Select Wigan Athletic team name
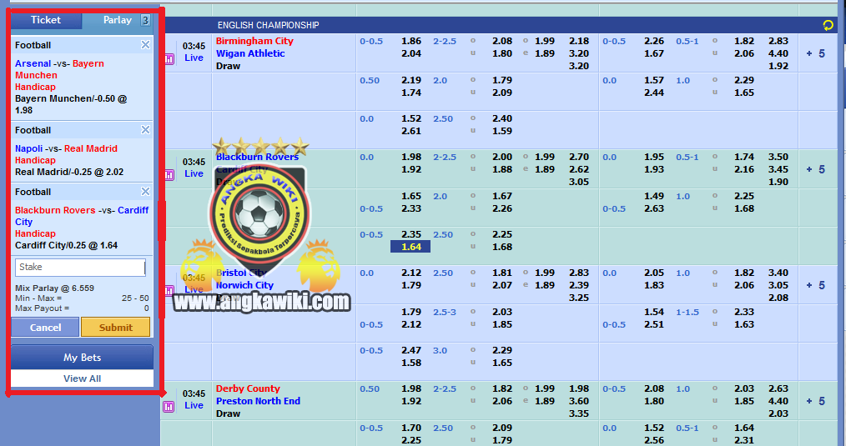 pyautogui.click(x=250, y=53)
